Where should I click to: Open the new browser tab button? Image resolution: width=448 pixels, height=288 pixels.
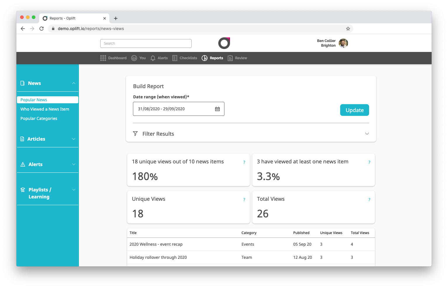tap(116, 18)
